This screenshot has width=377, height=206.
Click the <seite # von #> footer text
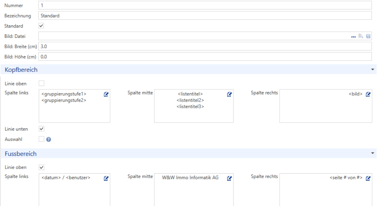(x=346, y=178)
